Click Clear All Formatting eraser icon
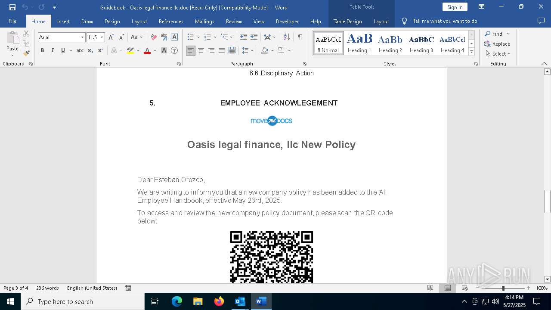This screenshot has width=551, height=310. tap(154, 37)
